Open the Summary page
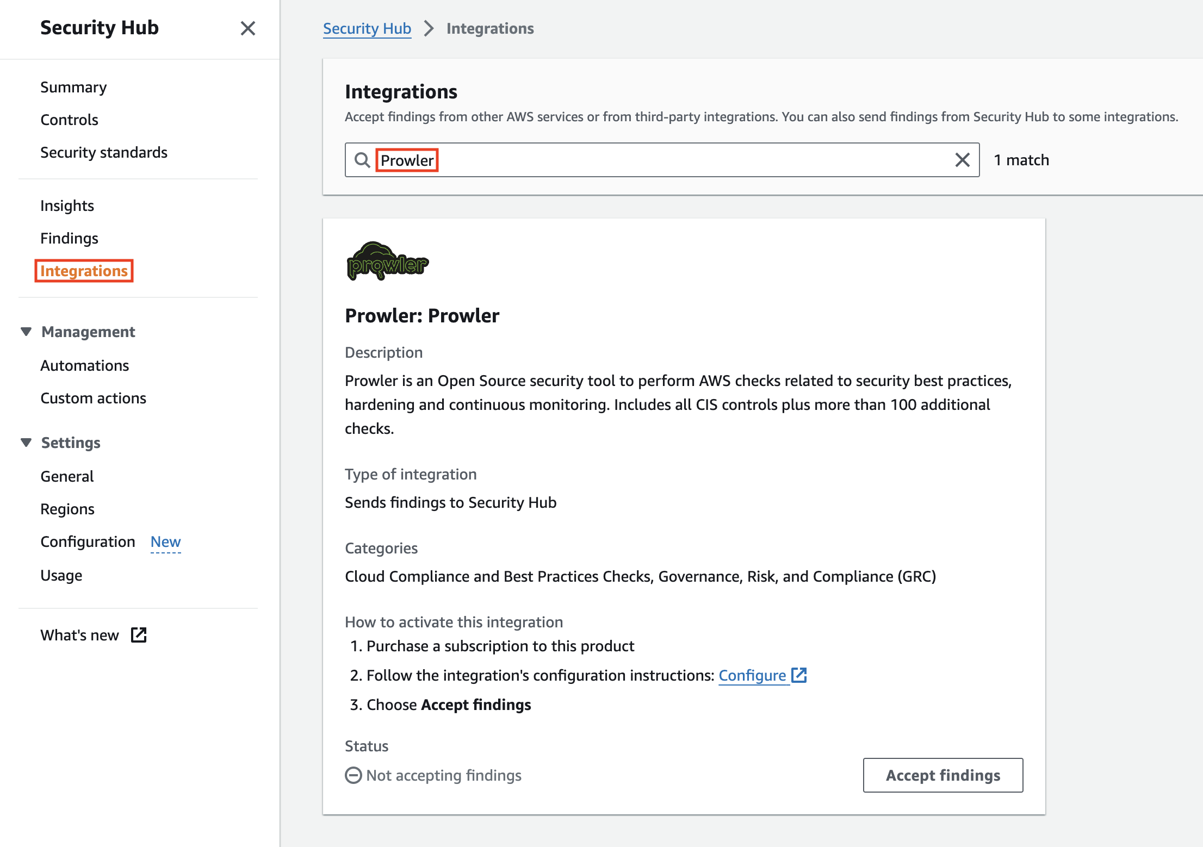The image size is (1203, 847). (x=73, y=87)
